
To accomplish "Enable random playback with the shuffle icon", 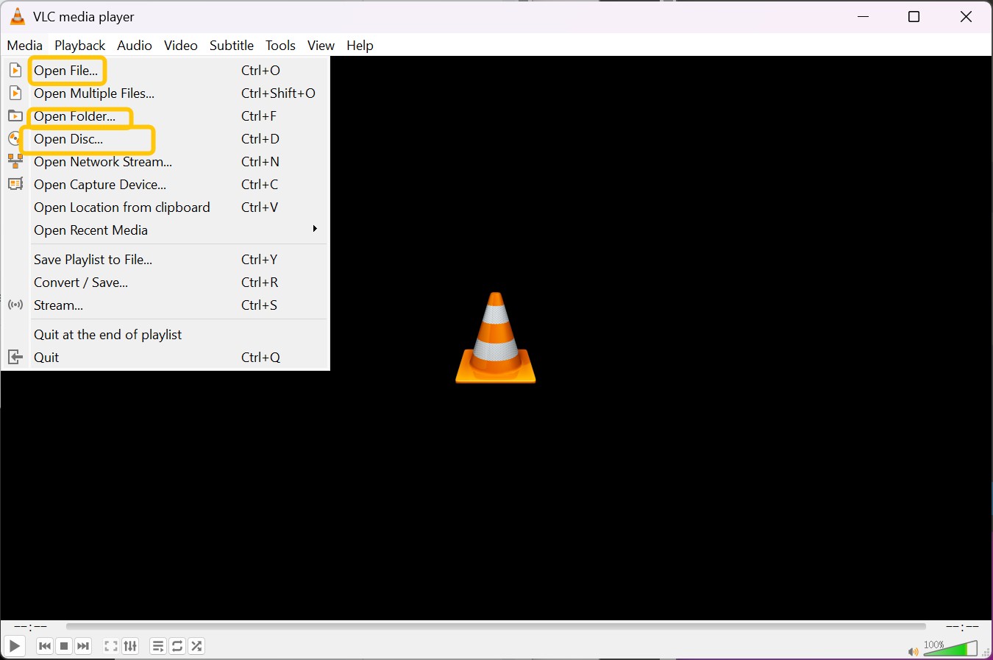I will pyautogui.click(x=196, y=646).
